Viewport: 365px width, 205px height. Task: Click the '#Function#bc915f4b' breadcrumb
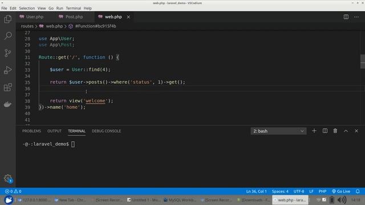[x=95, y=26]
